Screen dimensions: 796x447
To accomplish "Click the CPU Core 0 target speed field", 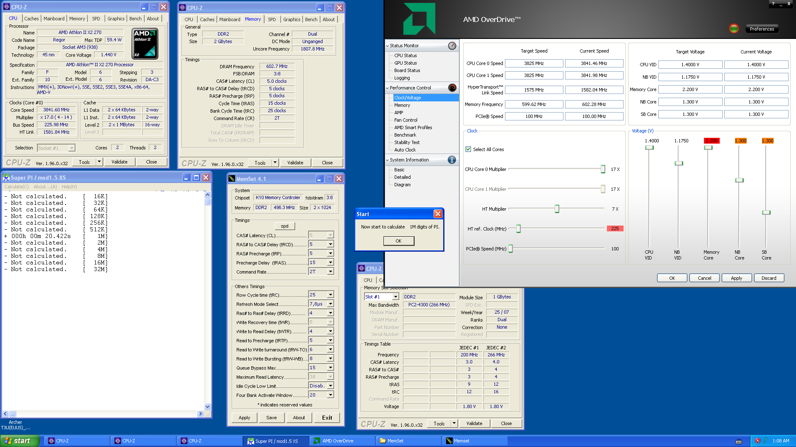I will click(534, 63).
